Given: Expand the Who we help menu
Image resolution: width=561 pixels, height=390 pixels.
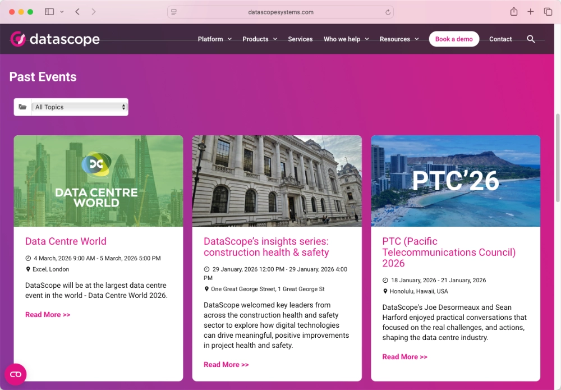Looking at the screenshot, I should pos(346,39).
